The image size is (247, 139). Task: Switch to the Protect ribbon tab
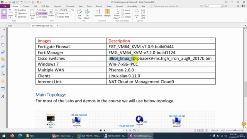coord(99,6)
